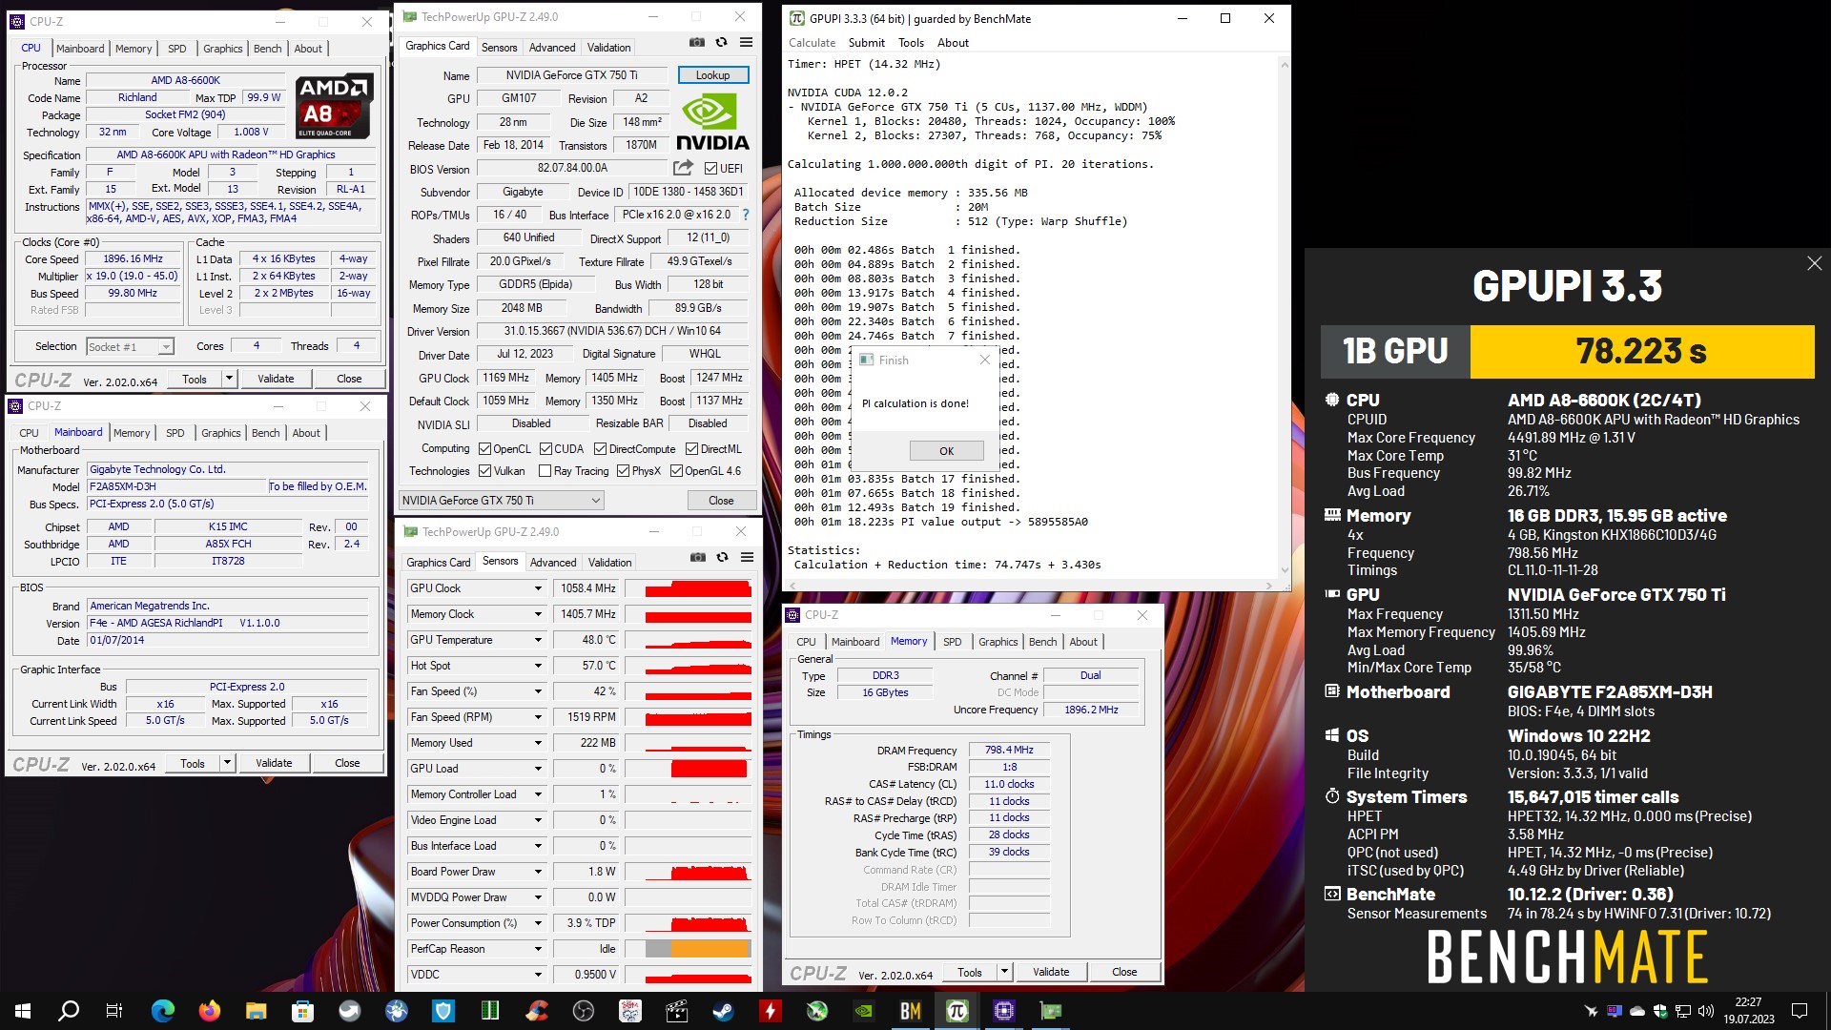Open the Tools dropdown arrow in CPU-Z Memory window

[x=1004, y=972]
